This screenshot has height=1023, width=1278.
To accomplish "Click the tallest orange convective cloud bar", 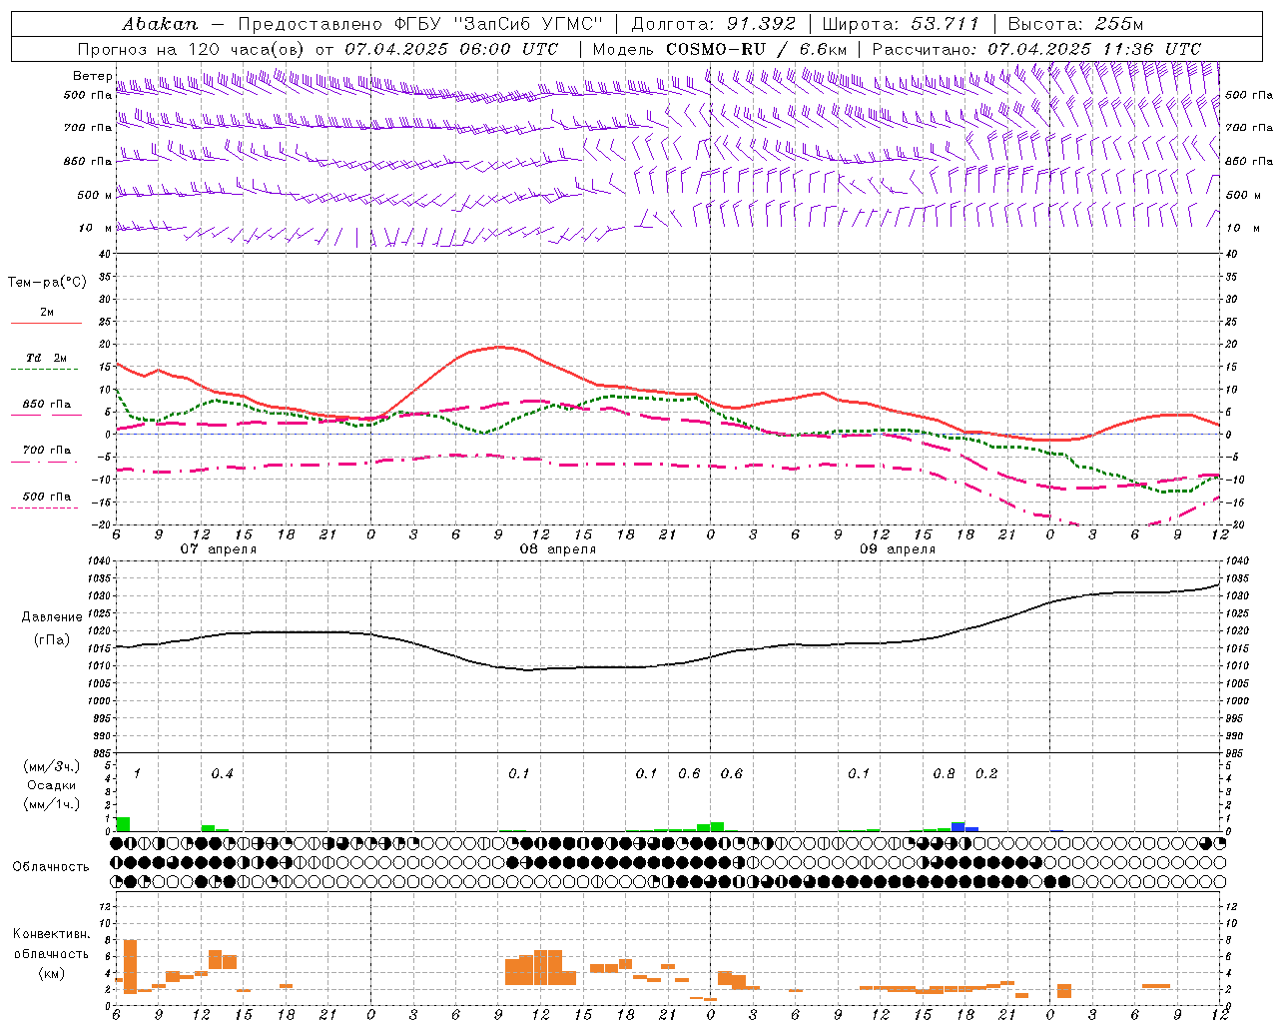I will tap(130, 966).
